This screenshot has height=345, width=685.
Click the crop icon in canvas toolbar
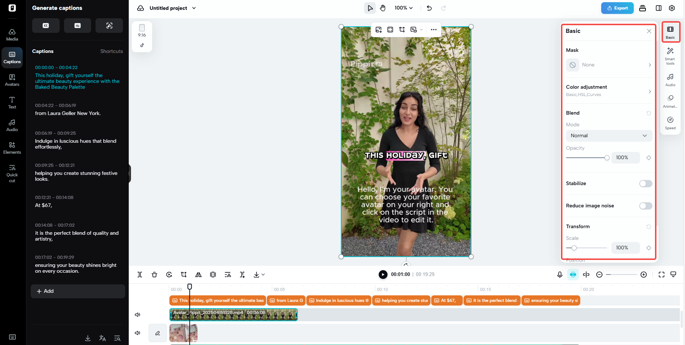point(402,30)
